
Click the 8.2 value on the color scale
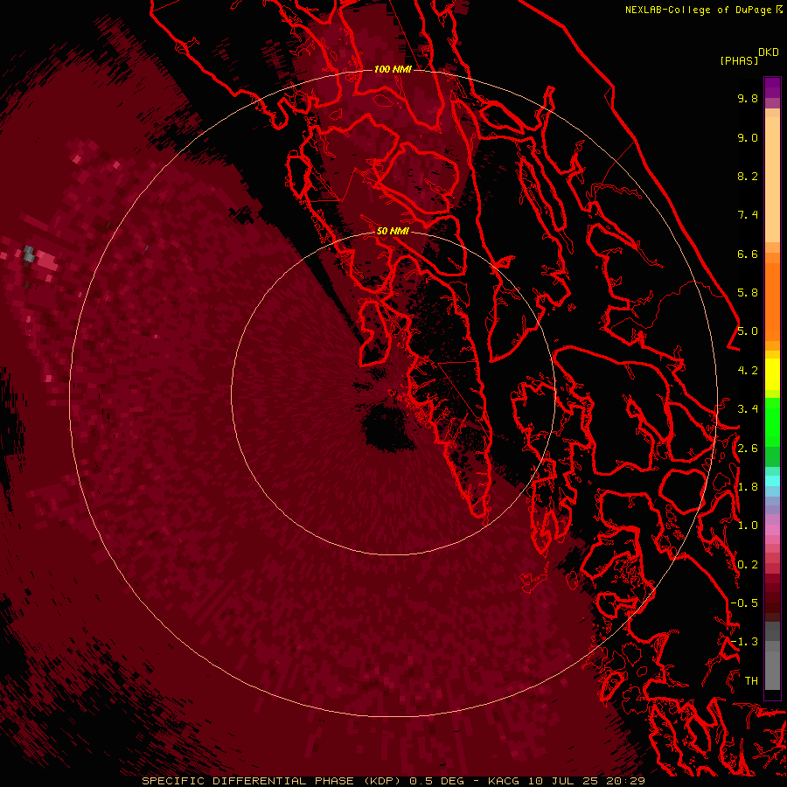748,176
